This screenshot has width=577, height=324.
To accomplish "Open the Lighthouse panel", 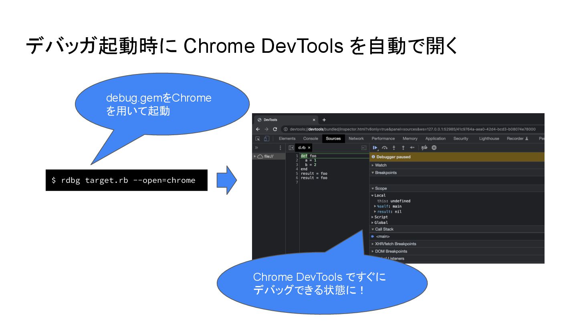I will (x=489, y=138).
